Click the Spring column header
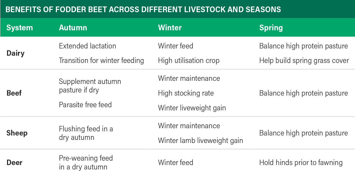This screenshot has height=171, width=355. (271, 28)
